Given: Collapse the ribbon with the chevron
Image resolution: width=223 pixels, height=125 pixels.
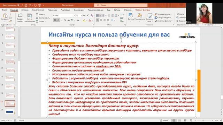Looking at the screenshot, I should coord(221,25).
